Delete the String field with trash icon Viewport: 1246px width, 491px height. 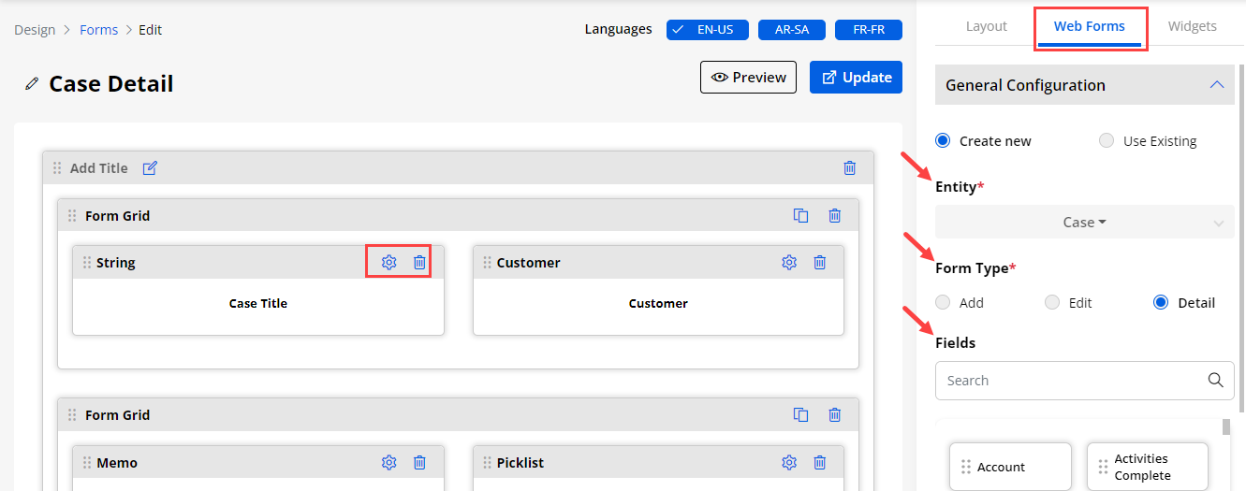pyautogui.click(x=419, y=263)
